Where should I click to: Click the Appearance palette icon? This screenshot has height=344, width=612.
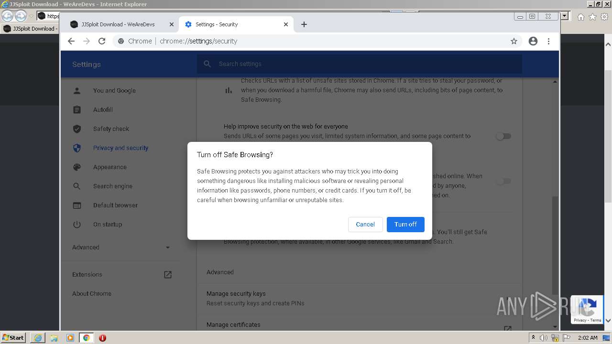77,167
